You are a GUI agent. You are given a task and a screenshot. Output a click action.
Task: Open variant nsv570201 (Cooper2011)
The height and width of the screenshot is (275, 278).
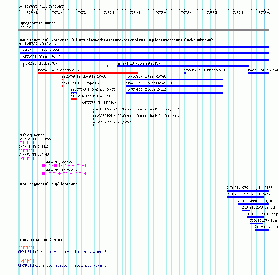pos(144,60)
